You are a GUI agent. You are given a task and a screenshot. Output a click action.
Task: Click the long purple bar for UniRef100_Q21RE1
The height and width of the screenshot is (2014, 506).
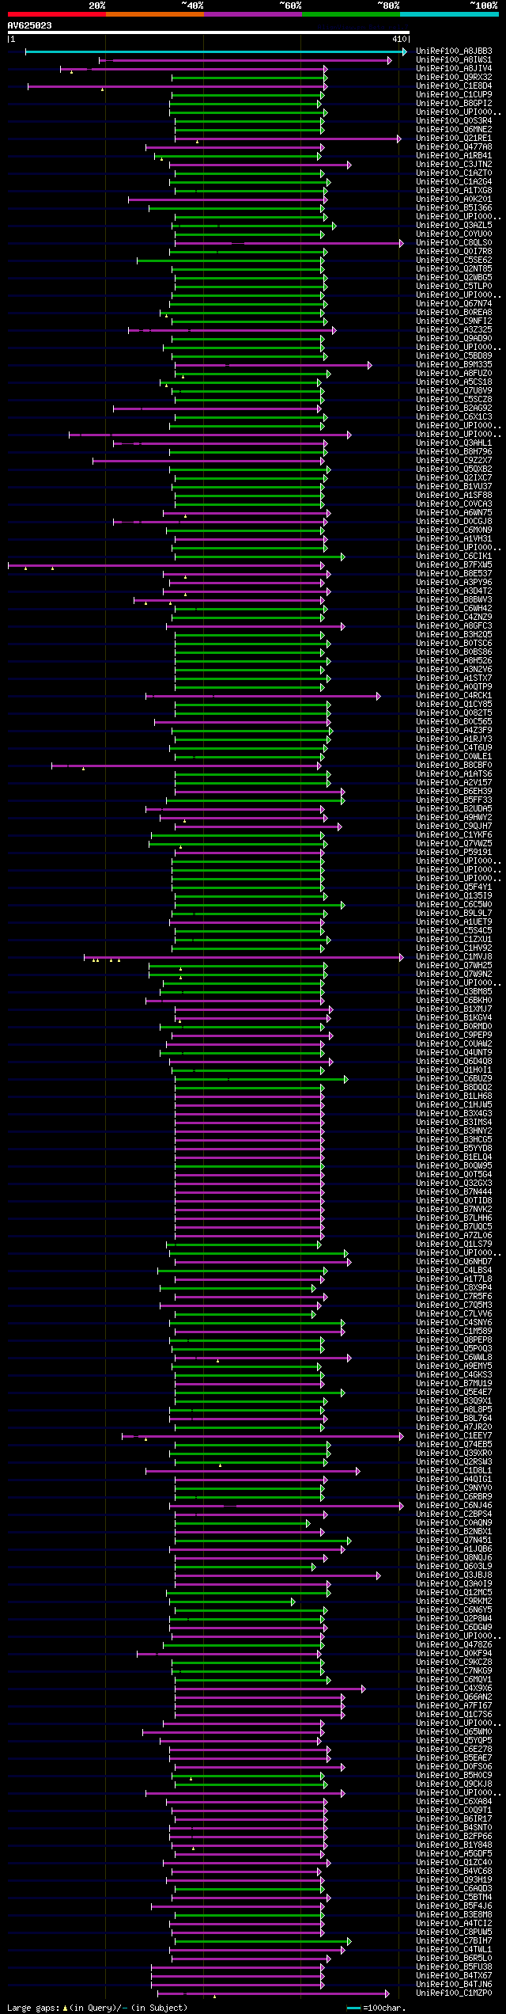[x=289, y=139]
